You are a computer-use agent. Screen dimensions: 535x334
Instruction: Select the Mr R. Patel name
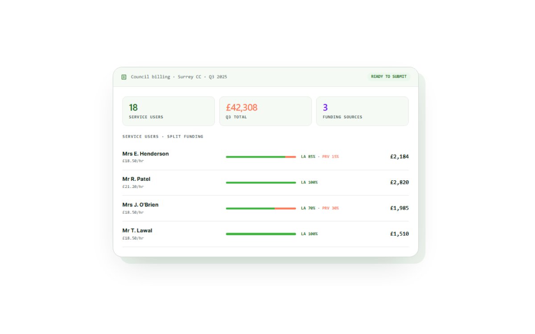pyautogui.click(x=136, y=179)
